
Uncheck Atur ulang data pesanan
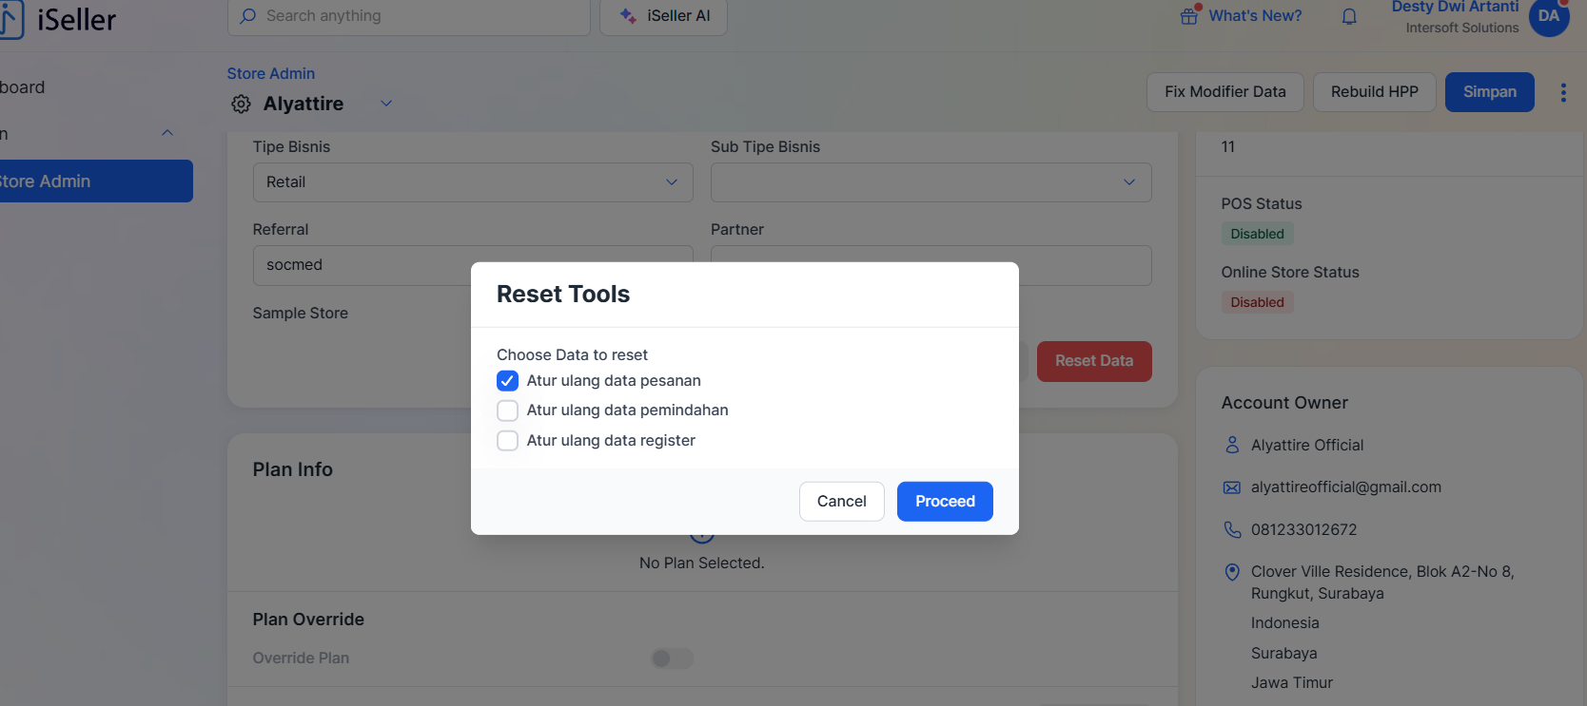click(x=508, y=381)
